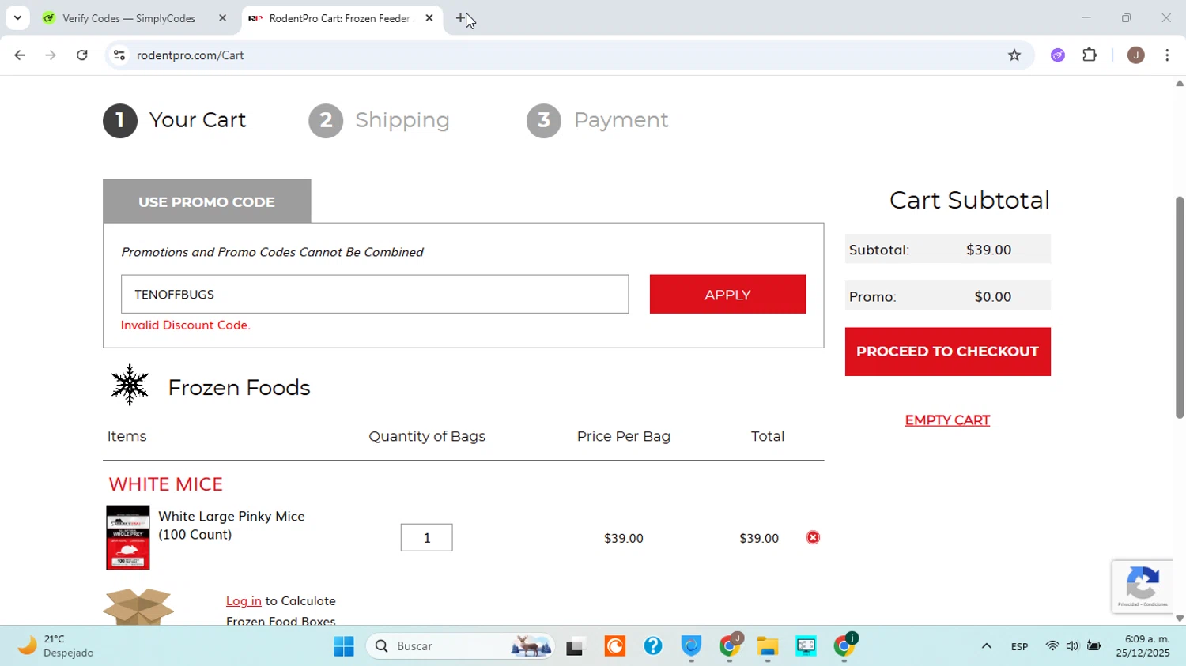Click the cardboard box shipping icon
This screenshot has height=666, width=1186.
pyautogui.click(x=138, y=607)
